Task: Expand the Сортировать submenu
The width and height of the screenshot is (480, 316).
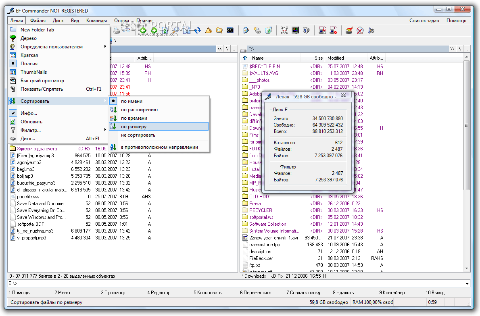Action: (x=58, y=101)
